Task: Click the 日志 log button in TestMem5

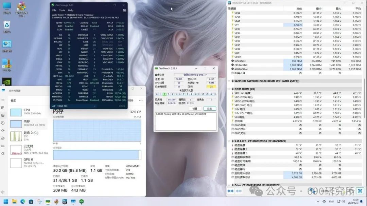Action: pos(209,109)
